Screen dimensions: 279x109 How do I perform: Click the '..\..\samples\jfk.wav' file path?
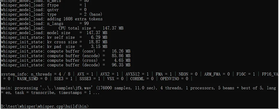click(x=66, y=88)
